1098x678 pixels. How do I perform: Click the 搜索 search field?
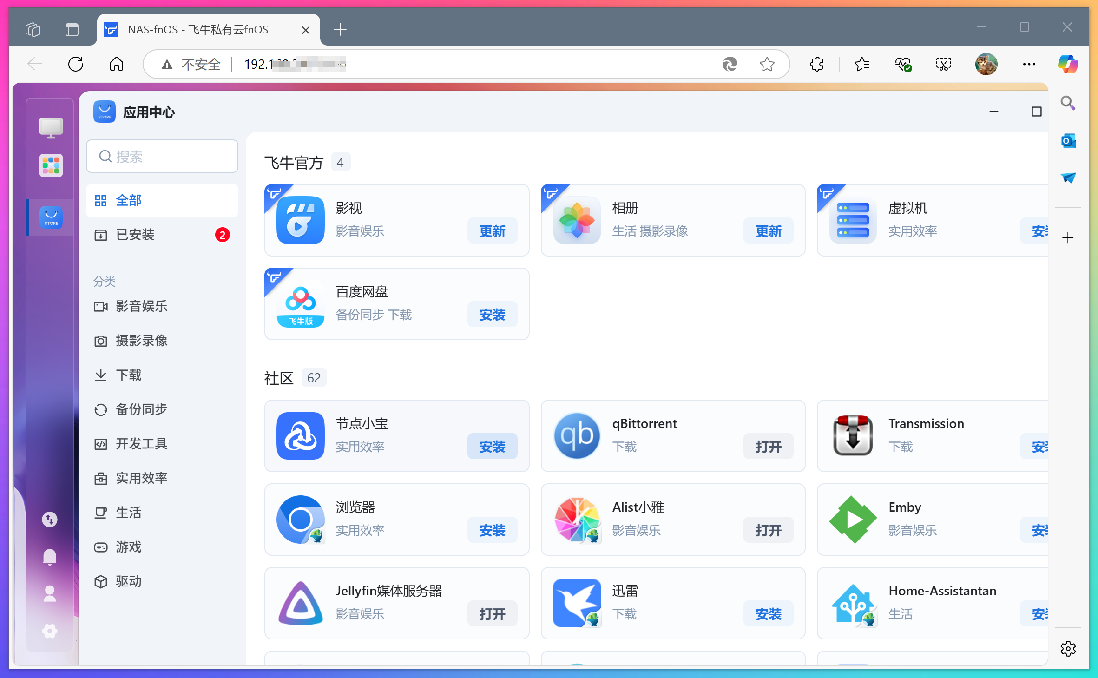(163, 157)
